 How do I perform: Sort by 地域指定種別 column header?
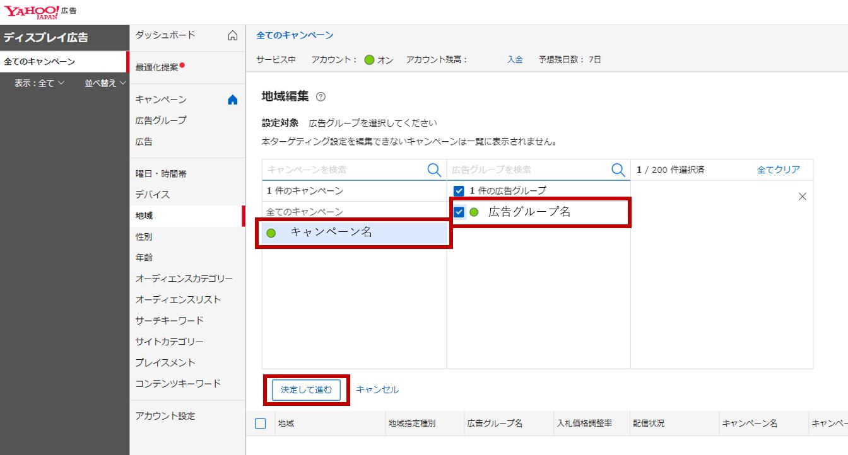[411, 423]
